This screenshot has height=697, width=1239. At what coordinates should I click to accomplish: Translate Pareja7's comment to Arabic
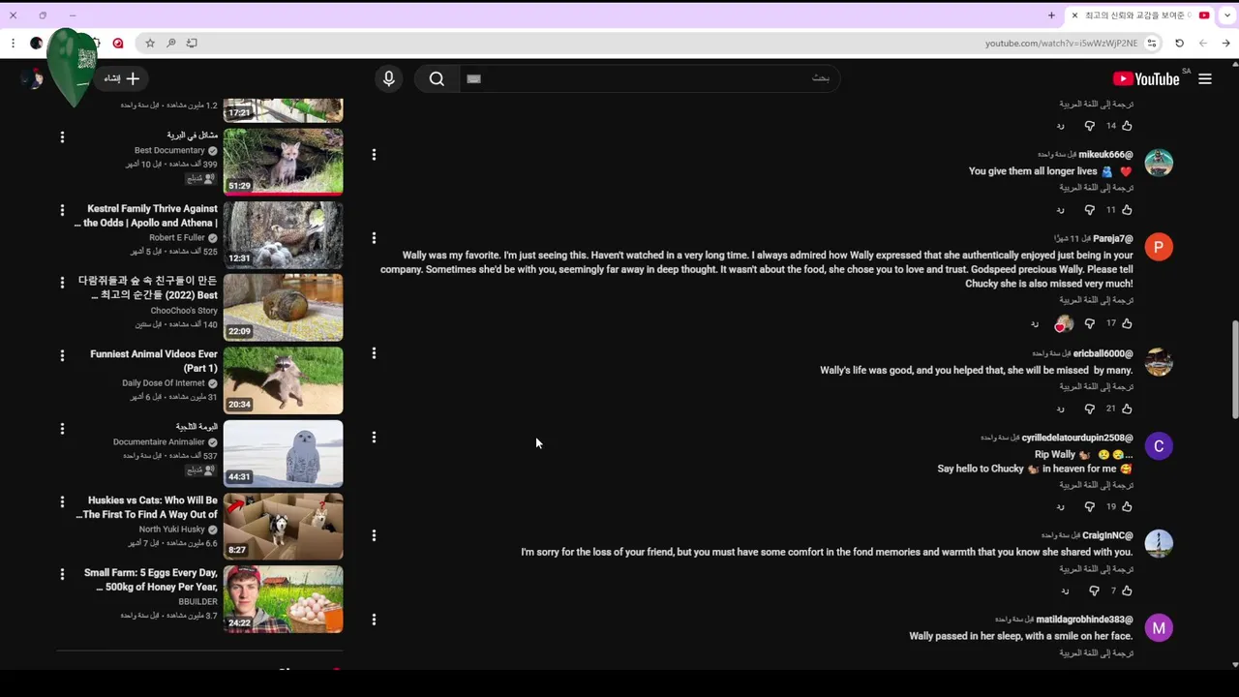(1096, 300)
